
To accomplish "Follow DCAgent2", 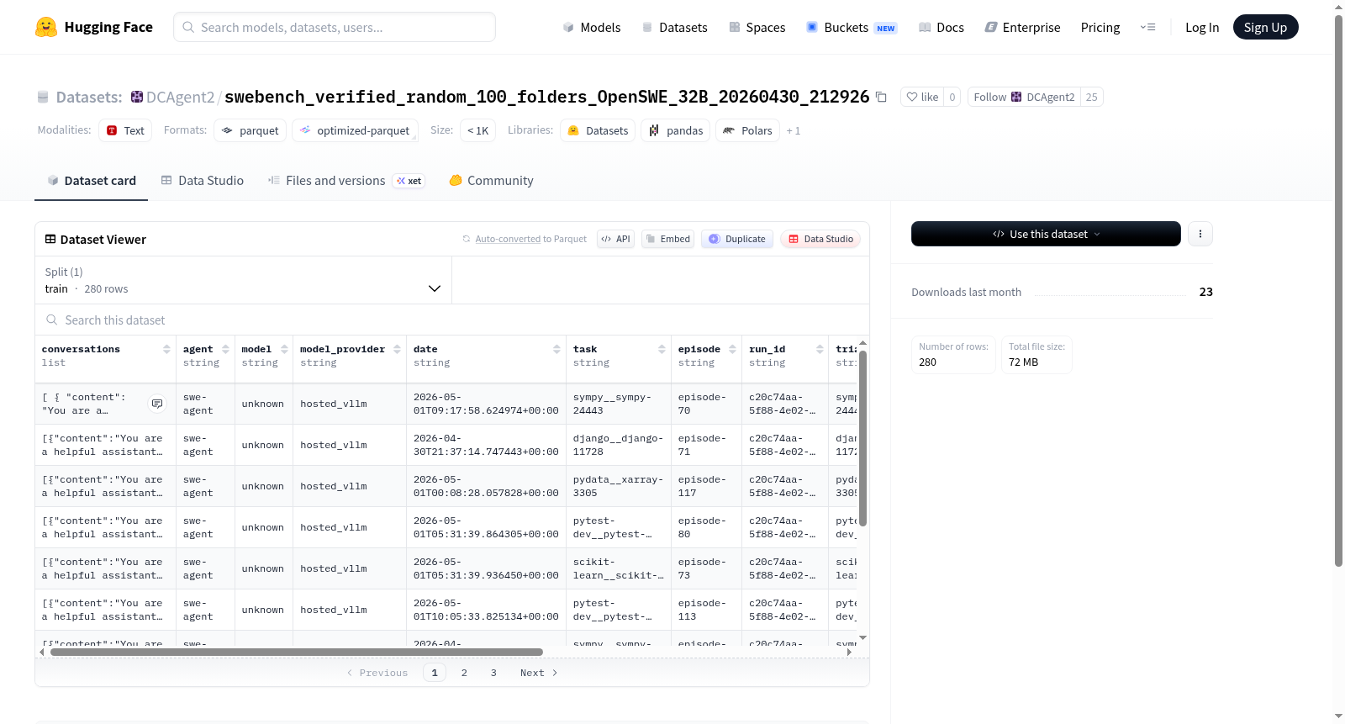I will 1024,97.
